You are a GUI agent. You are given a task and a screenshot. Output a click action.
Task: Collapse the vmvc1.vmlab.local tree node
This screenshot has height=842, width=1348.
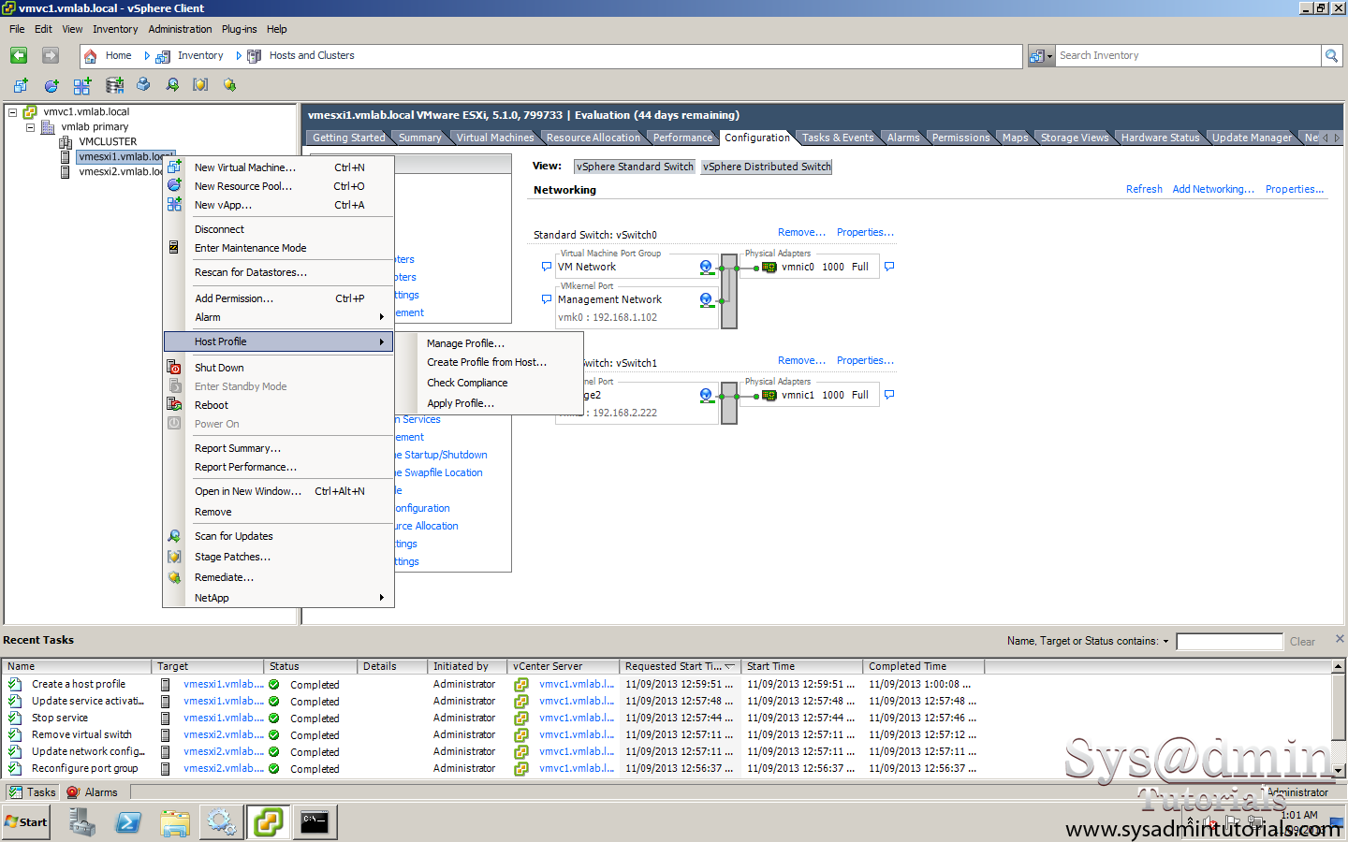click(x=13, y=112)
